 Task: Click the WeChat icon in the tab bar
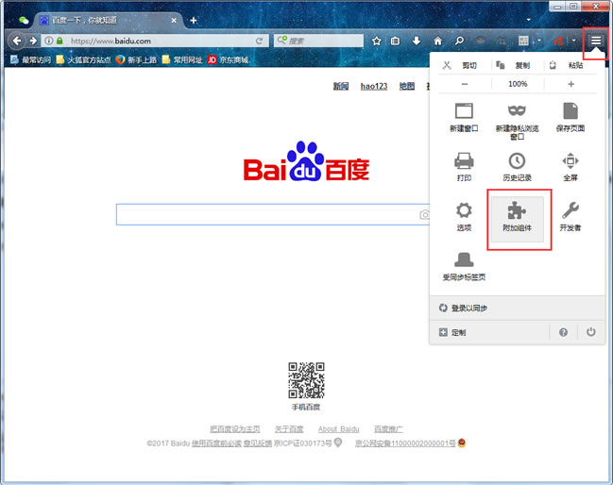(x=24, y=21)
